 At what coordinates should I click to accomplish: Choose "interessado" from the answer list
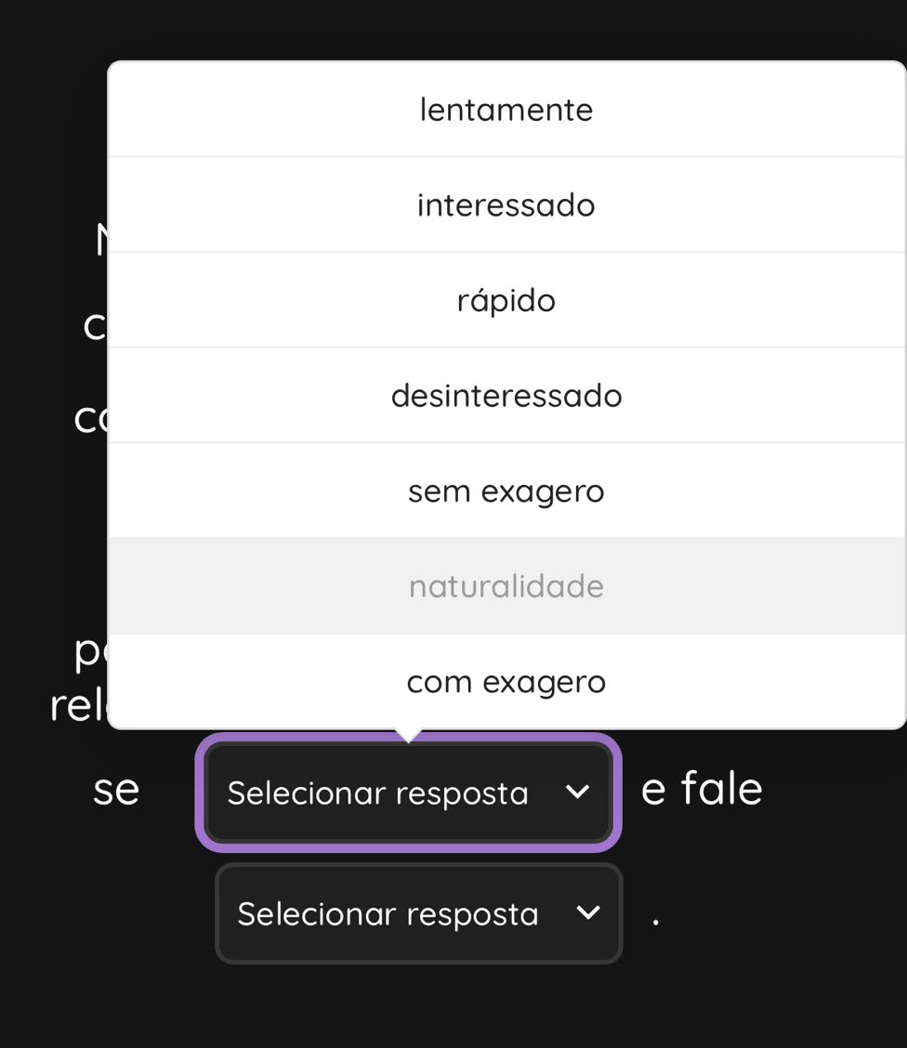[x=506, y=204]
